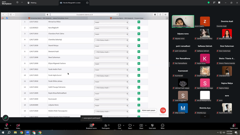Unmute using the Audio microphone icon

coord(7,125)
